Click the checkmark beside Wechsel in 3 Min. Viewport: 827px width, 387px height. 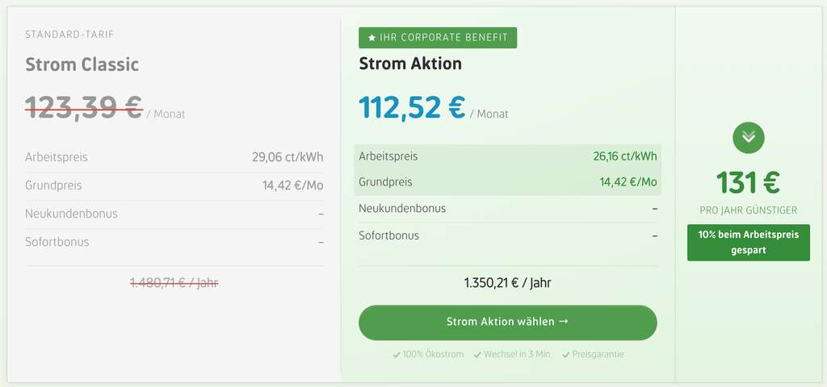477,355
